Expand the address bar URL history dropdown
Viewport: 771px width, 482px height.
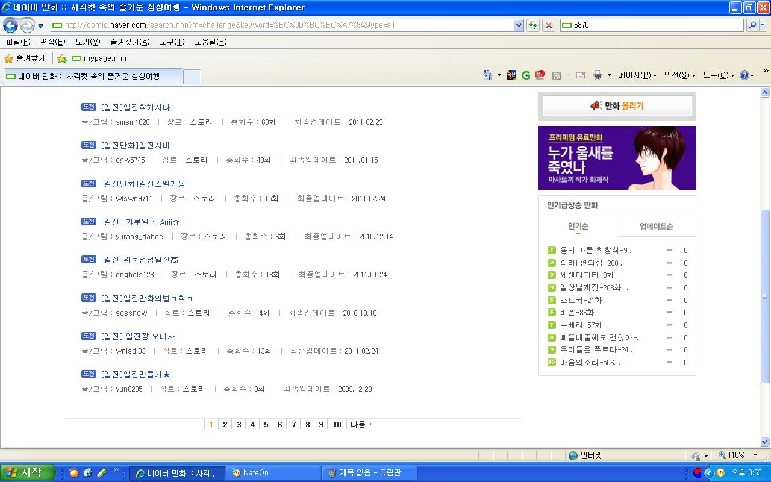[x=519, y=25]
